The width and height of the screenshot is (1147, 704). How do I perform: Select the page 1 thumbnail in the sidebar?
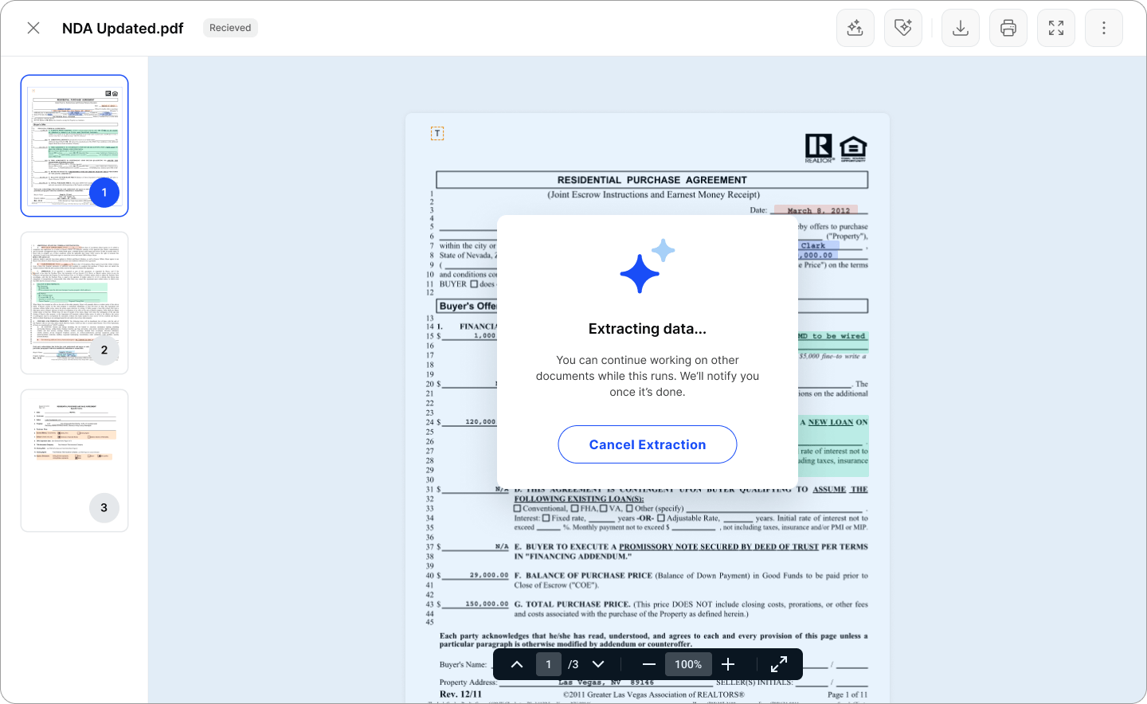[74, 145]
